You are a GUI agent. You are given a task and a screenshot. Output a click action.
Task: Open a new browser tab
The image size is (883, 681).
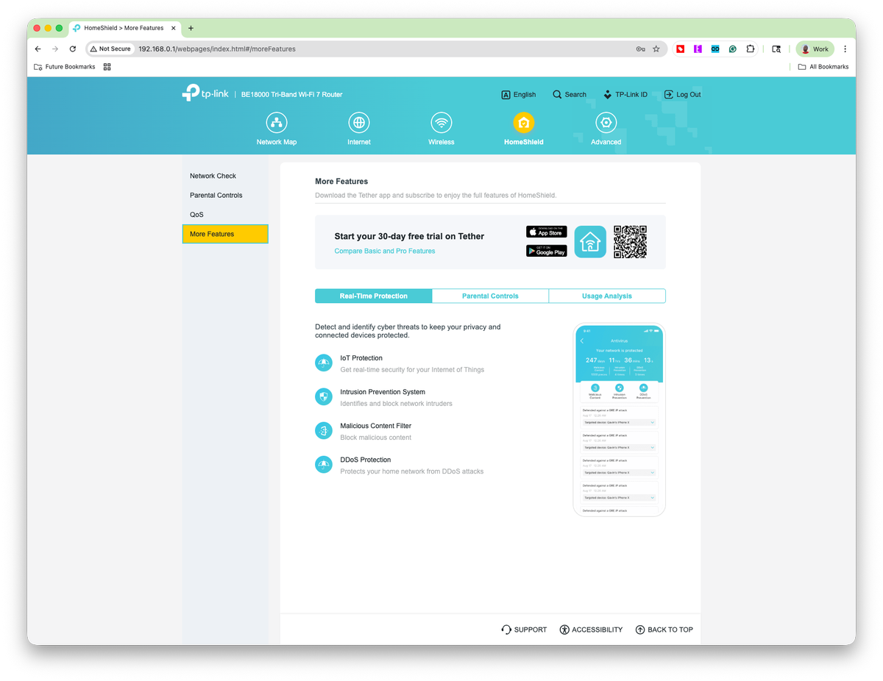coord(191,28)
